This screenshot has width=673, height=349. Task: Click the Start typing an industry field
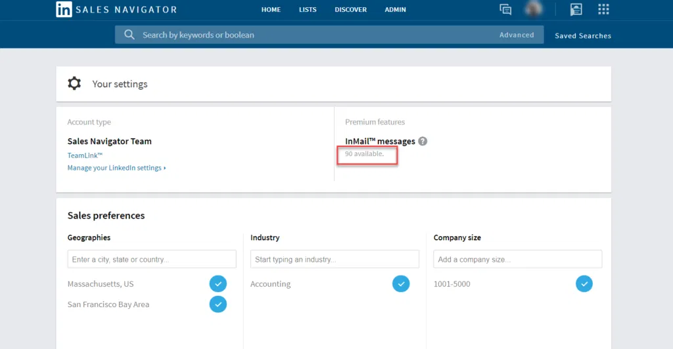[335, 259]
